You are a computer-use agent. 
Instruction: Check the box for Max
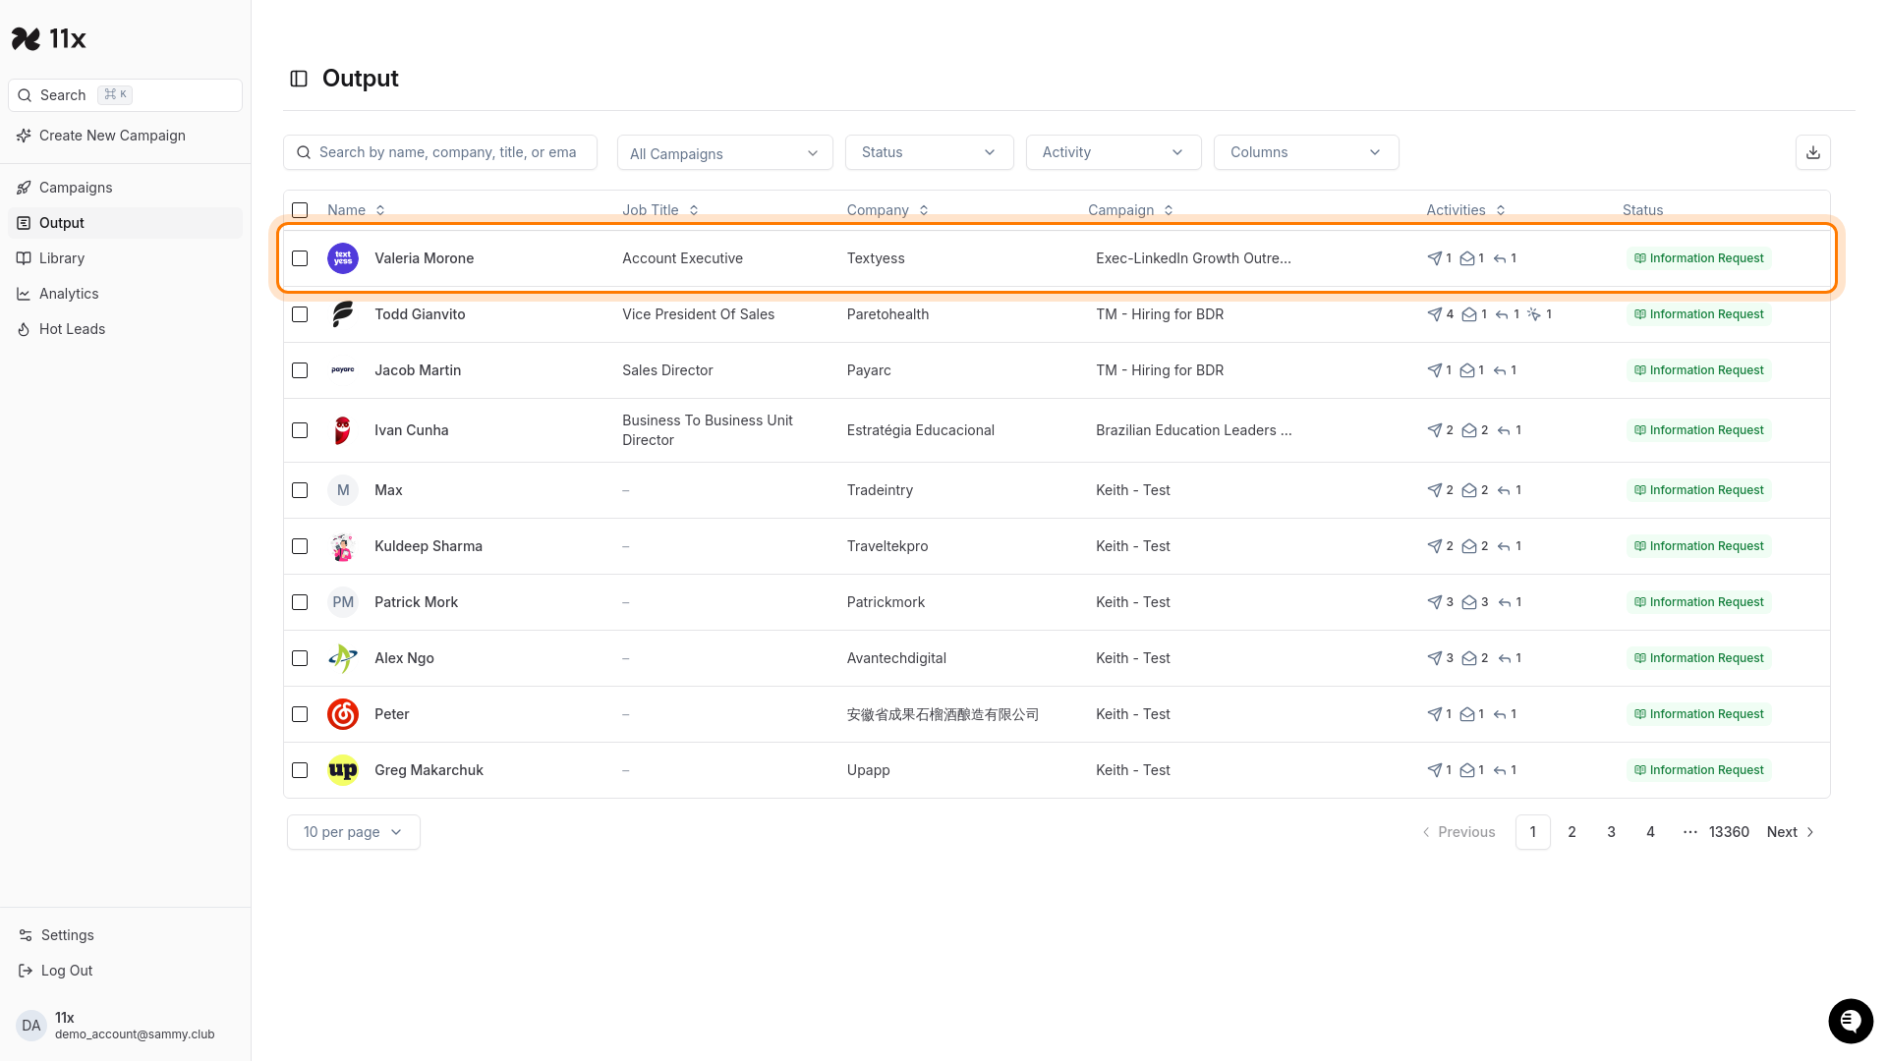pos(300,490)
